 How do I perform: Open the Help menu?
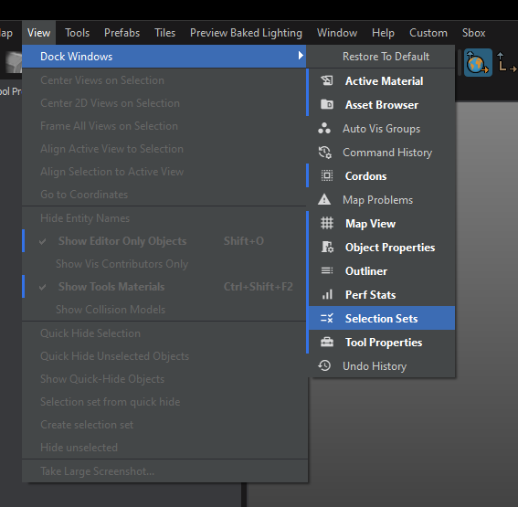coord(383,33)
